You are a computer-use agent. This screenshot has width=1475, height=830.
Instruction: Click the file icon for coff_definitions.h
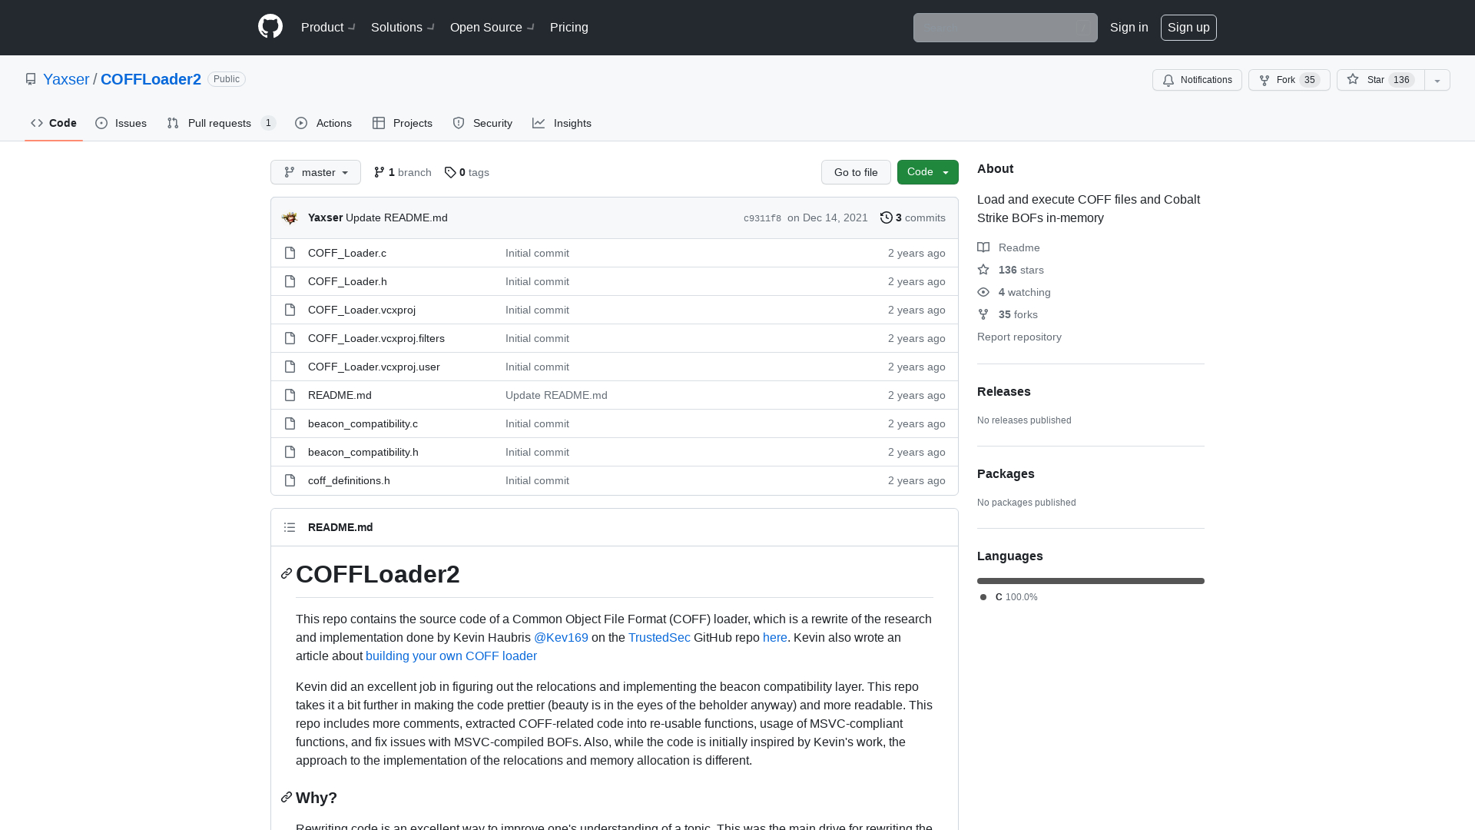coord(290,480)
